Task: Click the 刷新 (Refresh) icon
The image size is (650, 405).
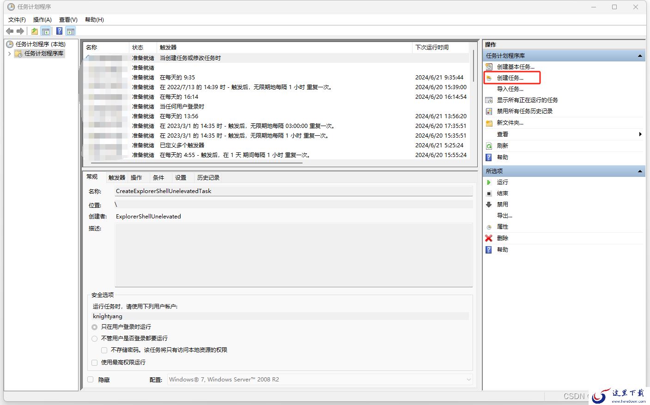Action: [489, 146]
